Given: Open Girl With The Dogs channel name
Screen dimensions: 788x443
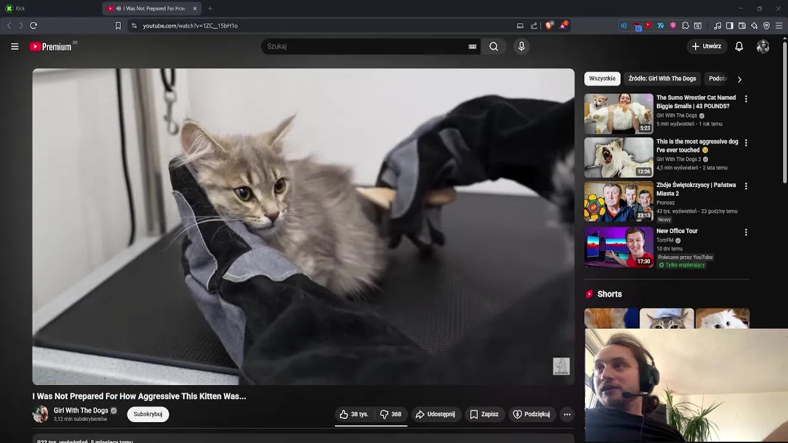Looking at the screenshot, I should click(x=81, y=410).
